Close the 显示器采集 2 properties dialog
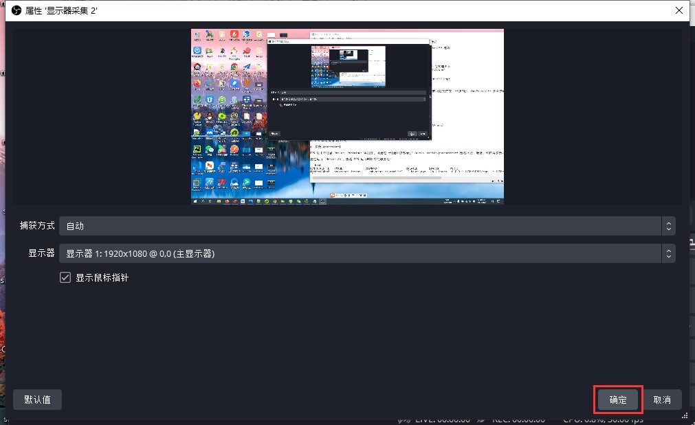695x425 pixels. tap(679, 10)
